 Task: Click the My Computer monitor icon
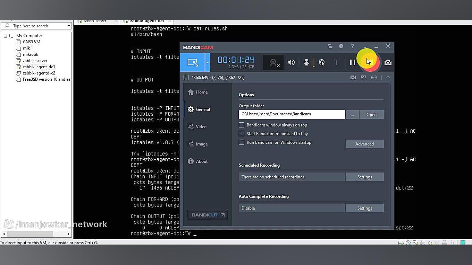pos(12,36)
